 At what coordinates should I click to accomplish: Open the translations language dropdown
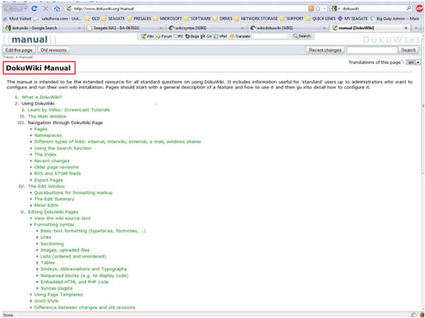(x=419, y=63)
